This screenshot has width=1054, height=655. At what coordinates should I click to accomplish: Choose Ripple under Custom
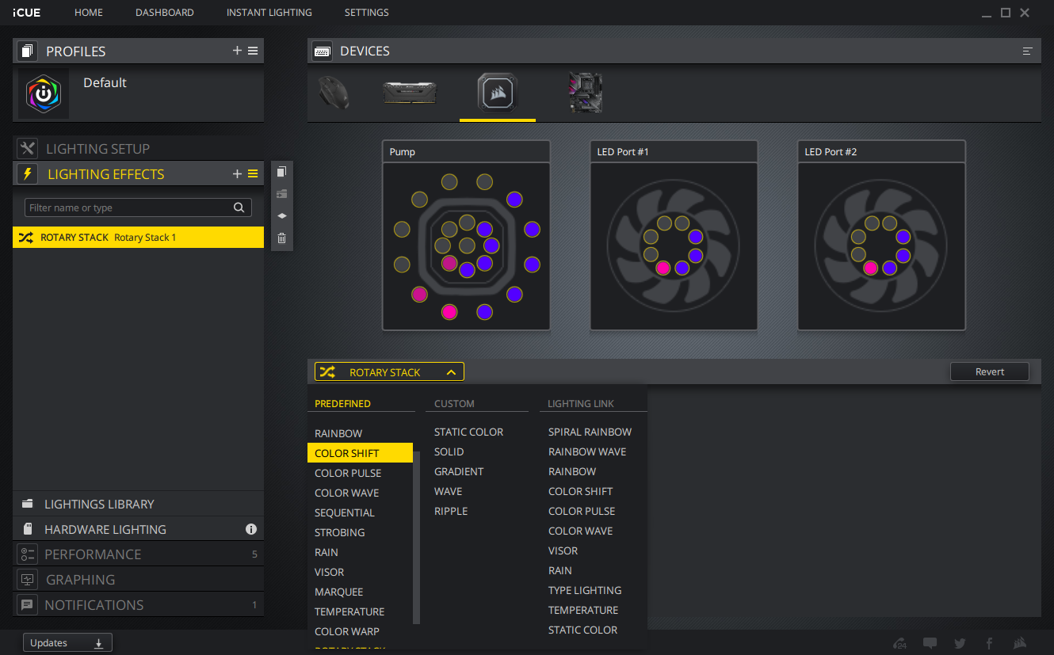pyautogui.click(x=451, y=511)
